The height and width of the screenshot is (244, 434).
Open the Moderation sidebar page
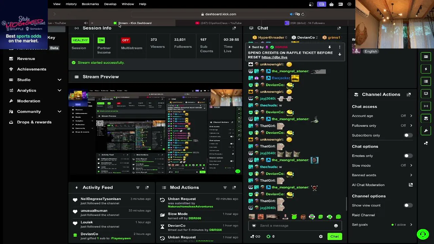(x=28, y=101)
